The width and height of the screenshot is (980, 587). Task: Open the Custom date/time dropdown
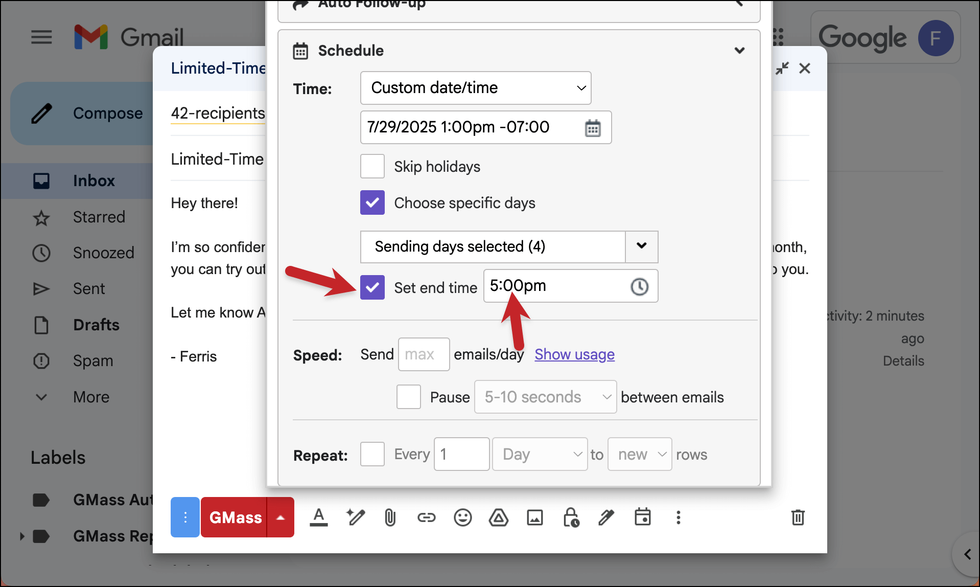pos(475,88)
